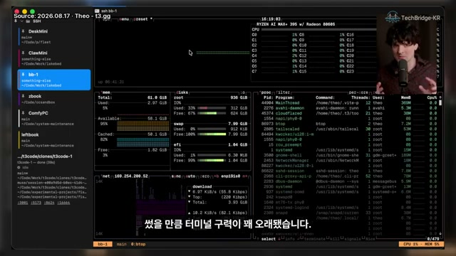
Task: Select the snapd process row
Action: tap(349, 213)
